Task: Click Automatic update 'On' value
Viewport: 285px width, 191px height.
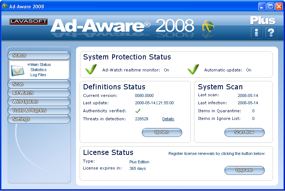Action: tap(248, 70)
